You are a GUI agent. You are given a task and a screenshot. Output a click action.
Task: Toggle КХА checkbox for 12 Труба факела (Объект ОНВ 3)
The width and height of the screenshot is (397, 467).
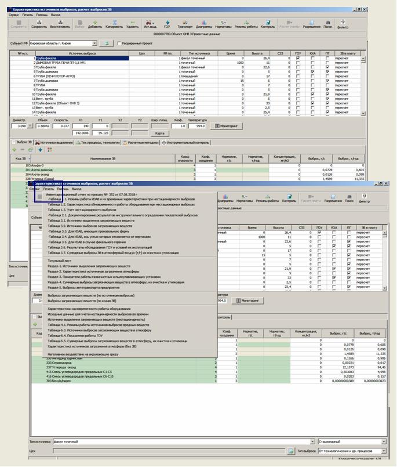pyautogui.click(x=312, y=103)
